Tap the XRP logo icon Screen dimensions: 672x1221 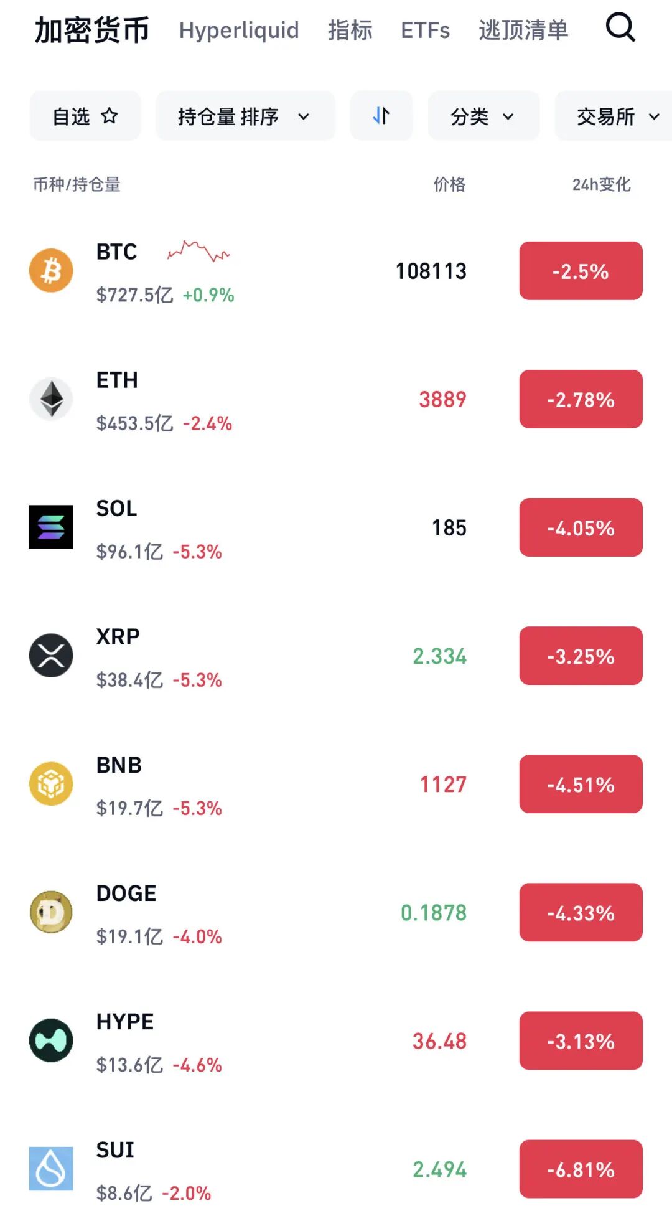(51, 655)
